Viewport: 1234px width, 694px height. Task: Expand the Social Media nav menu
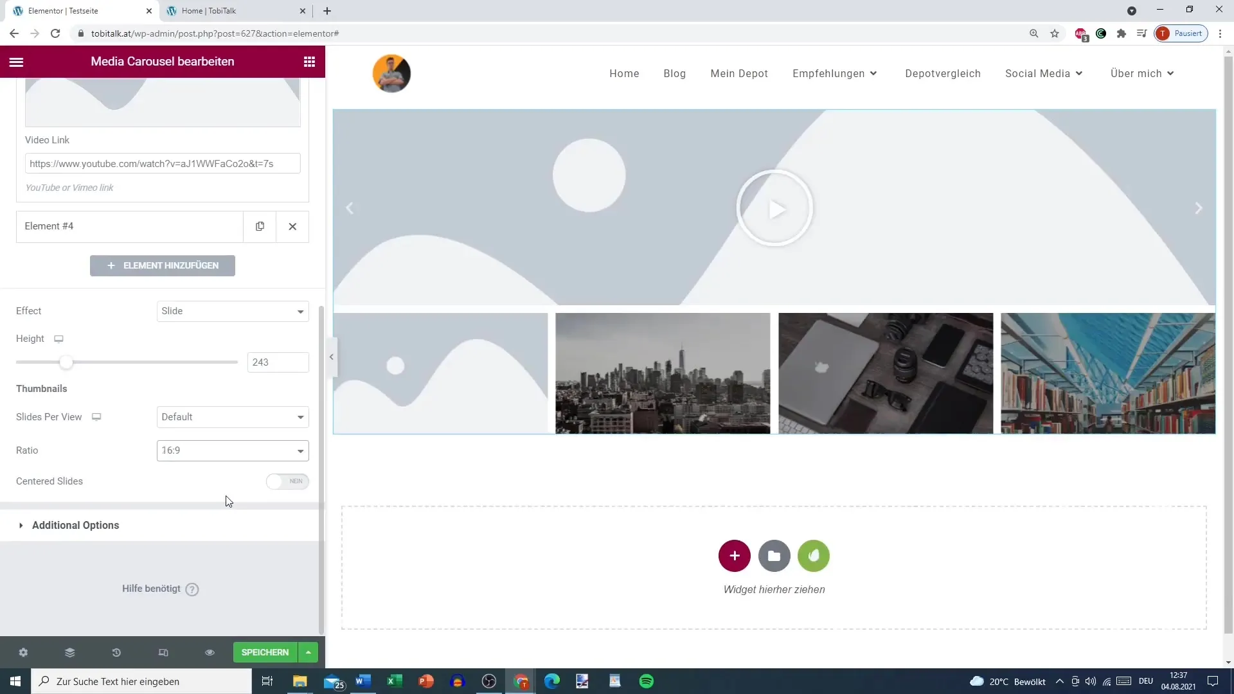1044,73
